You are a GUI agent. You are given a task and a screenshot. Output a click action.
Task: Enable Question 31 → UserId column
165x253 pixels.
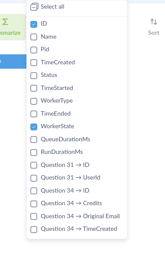pyautogui.click(x=34, y=178)
